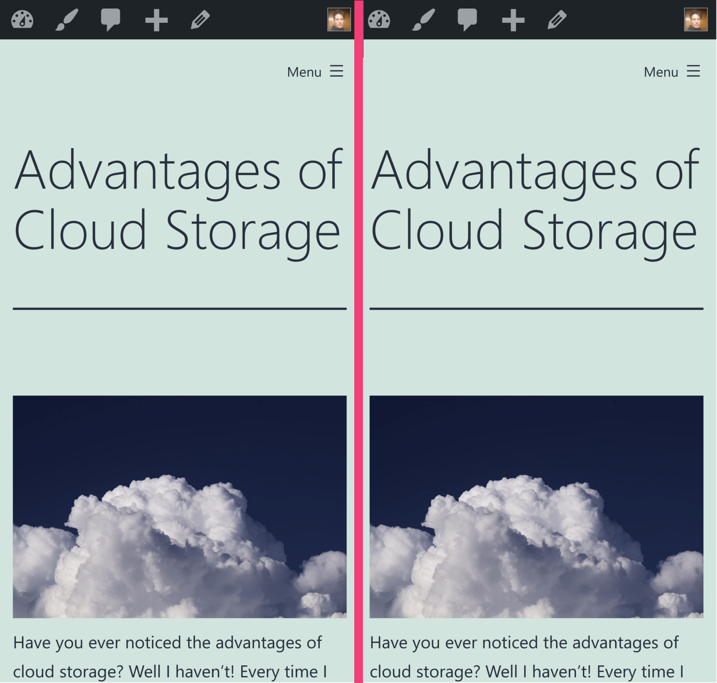717x683 pixels.
Task: Click Edit pencil icon in right pane
Action: tap(557, 20)
